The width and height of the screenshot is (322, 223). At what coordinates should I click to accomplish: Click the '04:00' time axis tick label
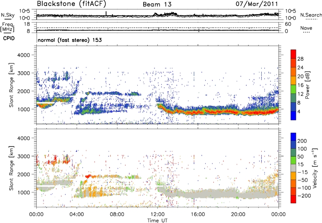click(x=76, y=215)
